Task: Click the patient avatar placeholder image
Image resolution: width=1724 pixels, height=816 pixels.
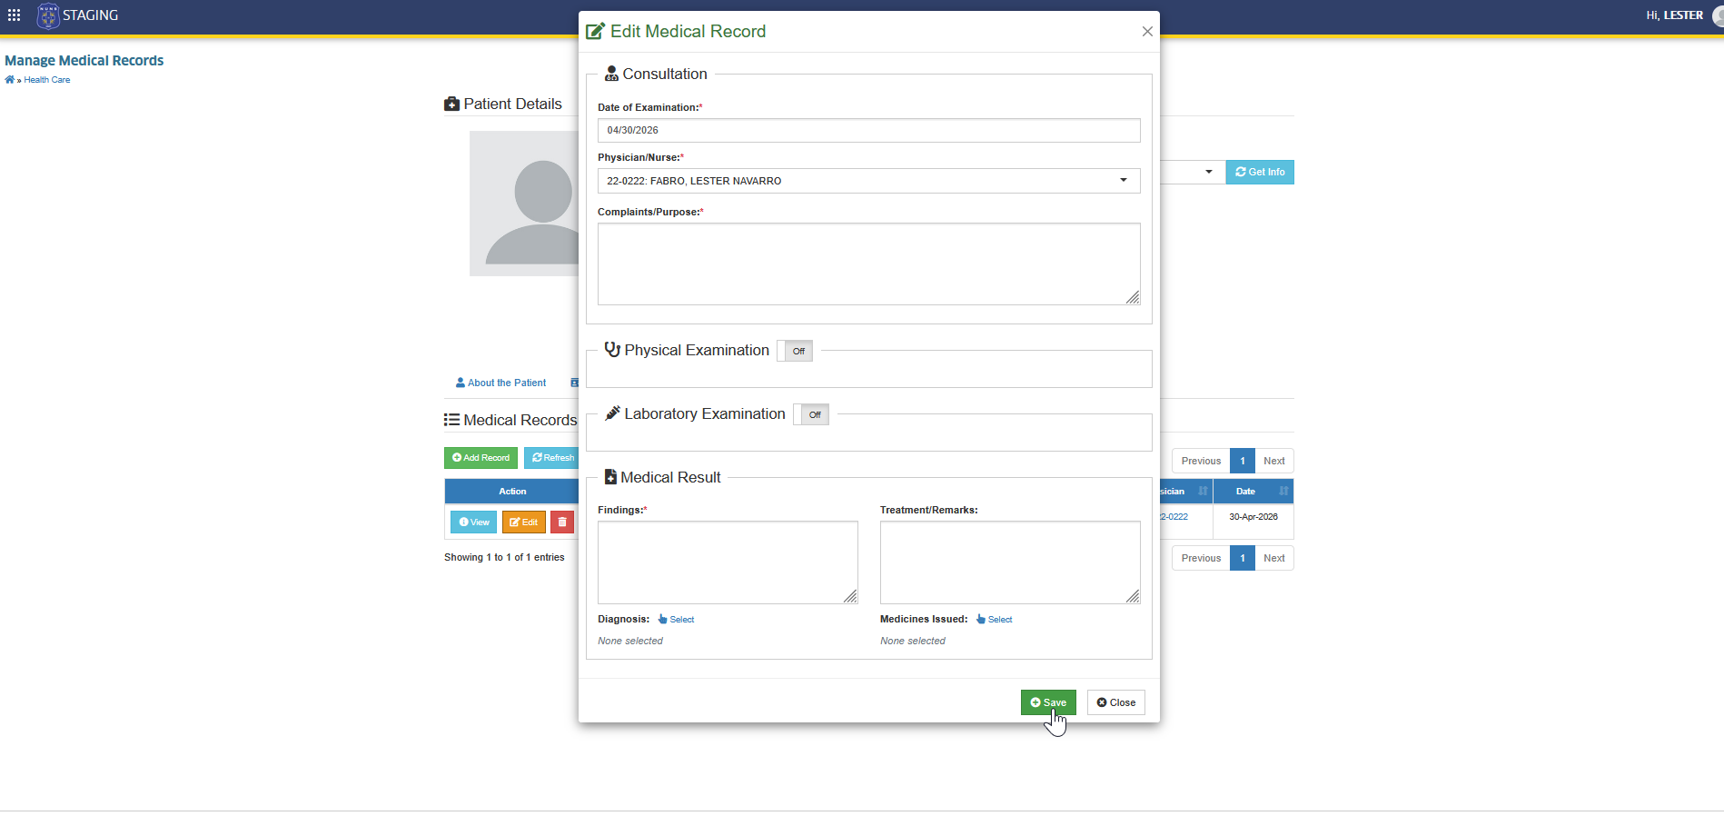Action: (x=524, y=204)
